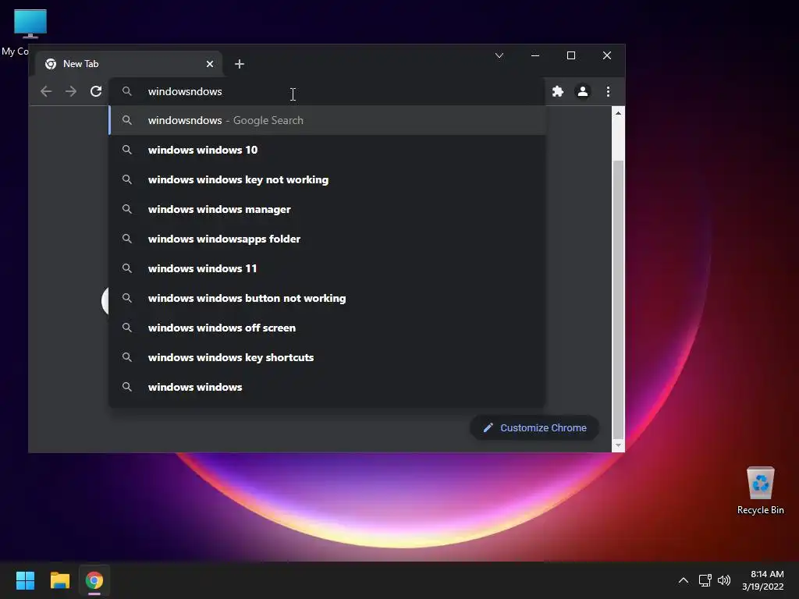This screenshot has width=799, height=599.
Task: Reload the current page
Action: 96,92
